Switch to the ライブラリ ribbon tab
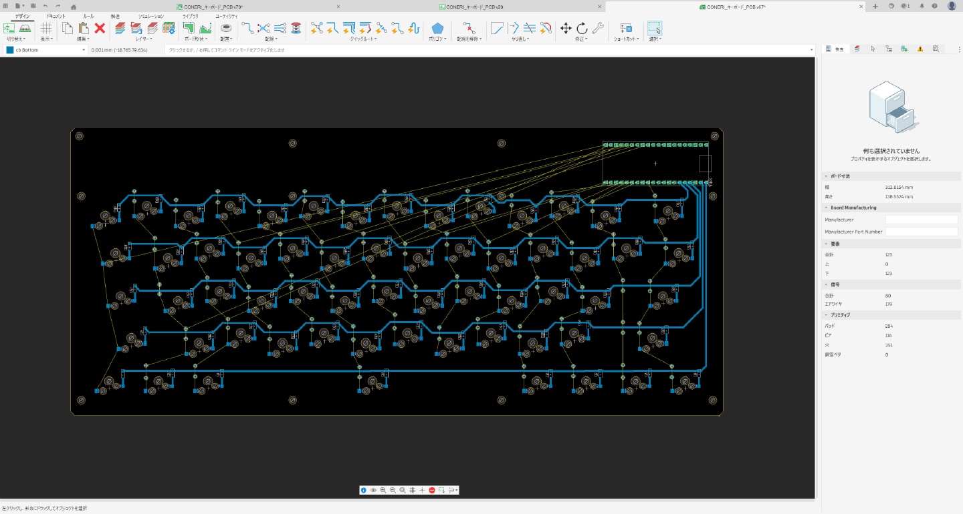963x514 pixels. [x=190, y=16]
